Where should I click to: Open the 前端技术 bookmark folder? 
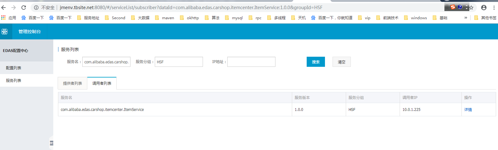coord(387,18)
